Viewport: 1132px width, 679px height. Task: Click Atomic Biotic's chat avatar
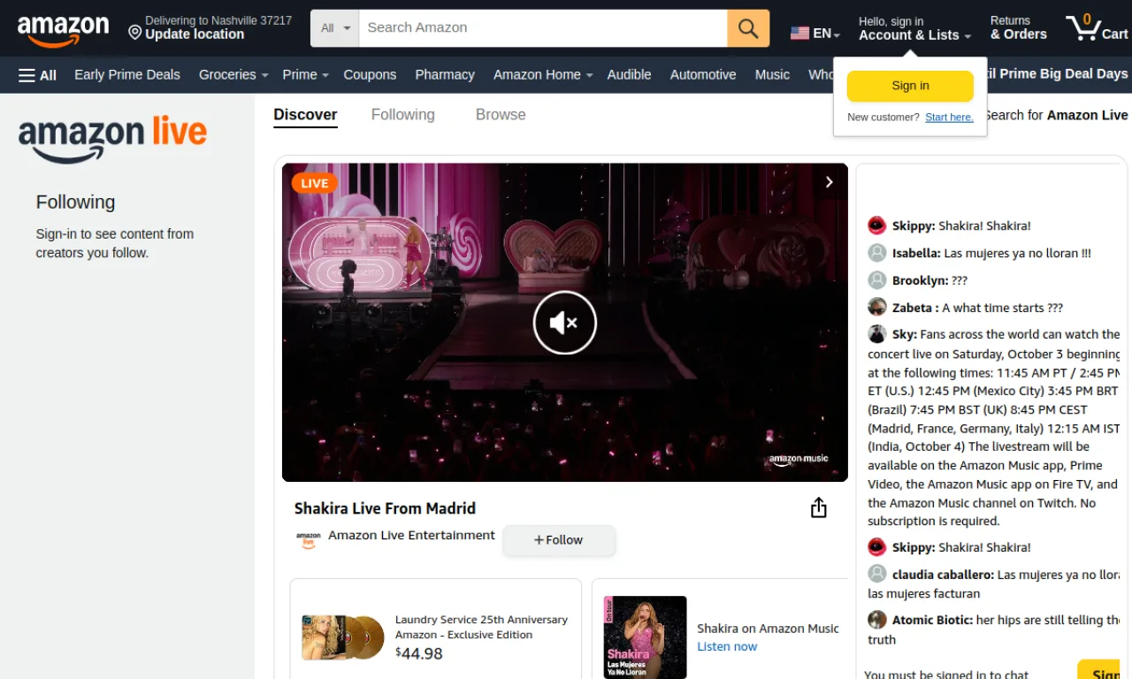click(876, 619)
